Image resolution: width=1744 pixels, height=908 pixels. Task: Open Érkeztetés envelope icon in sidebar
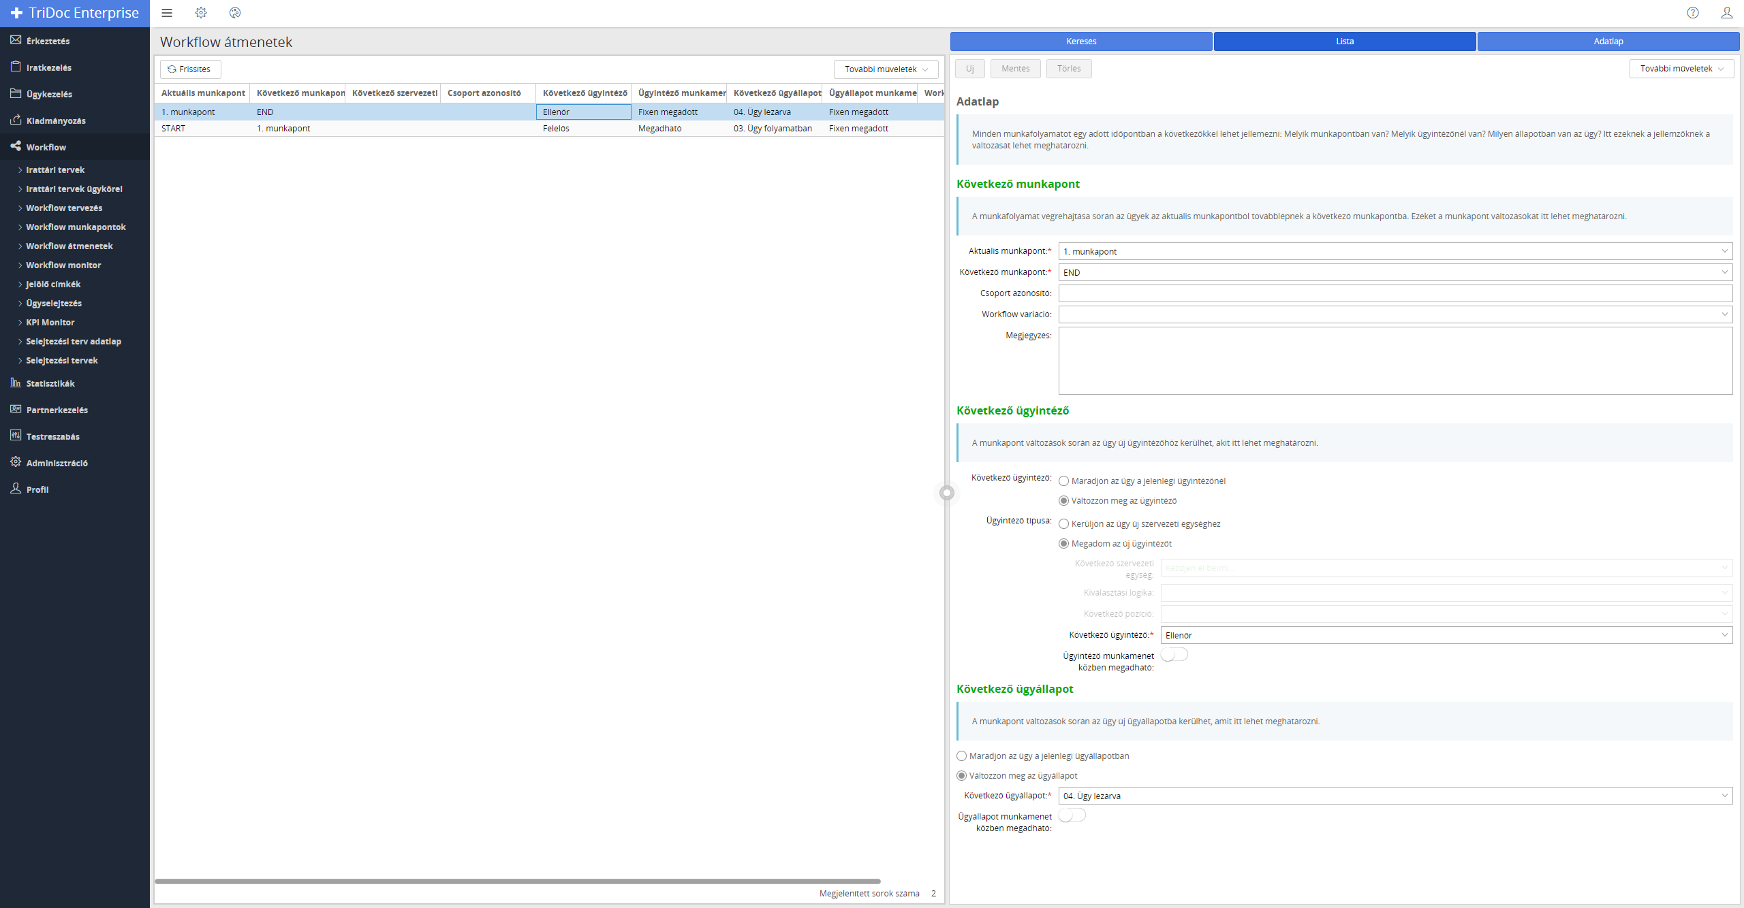click(16, 40)
